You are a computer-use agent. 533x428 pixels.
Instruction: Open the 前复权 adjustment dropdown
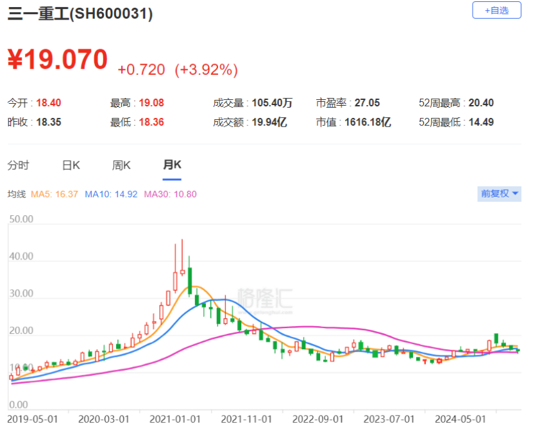(x=499, y=193)
